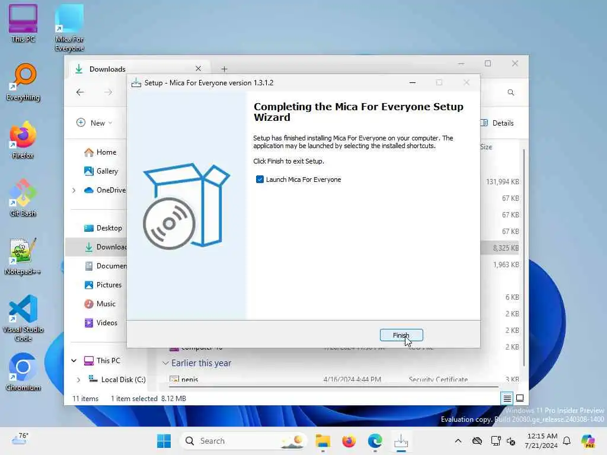
Task: Click the File Explorer search icon
Action: tap(510, 92)
